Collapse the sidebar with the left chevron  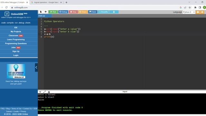[36, 67]
